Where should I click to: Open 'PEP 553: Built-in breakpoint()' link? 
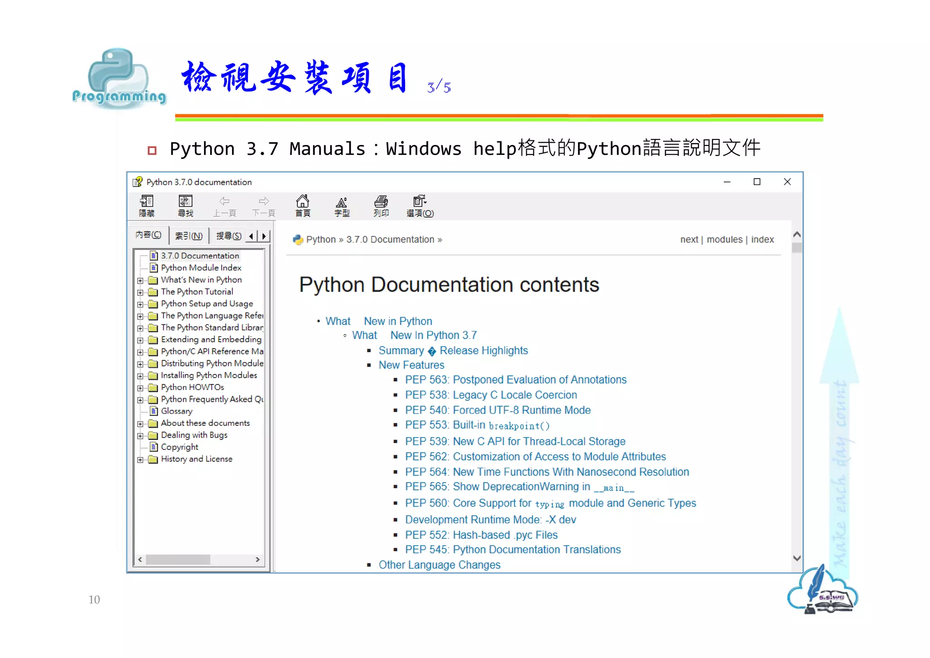click(477, 425)
